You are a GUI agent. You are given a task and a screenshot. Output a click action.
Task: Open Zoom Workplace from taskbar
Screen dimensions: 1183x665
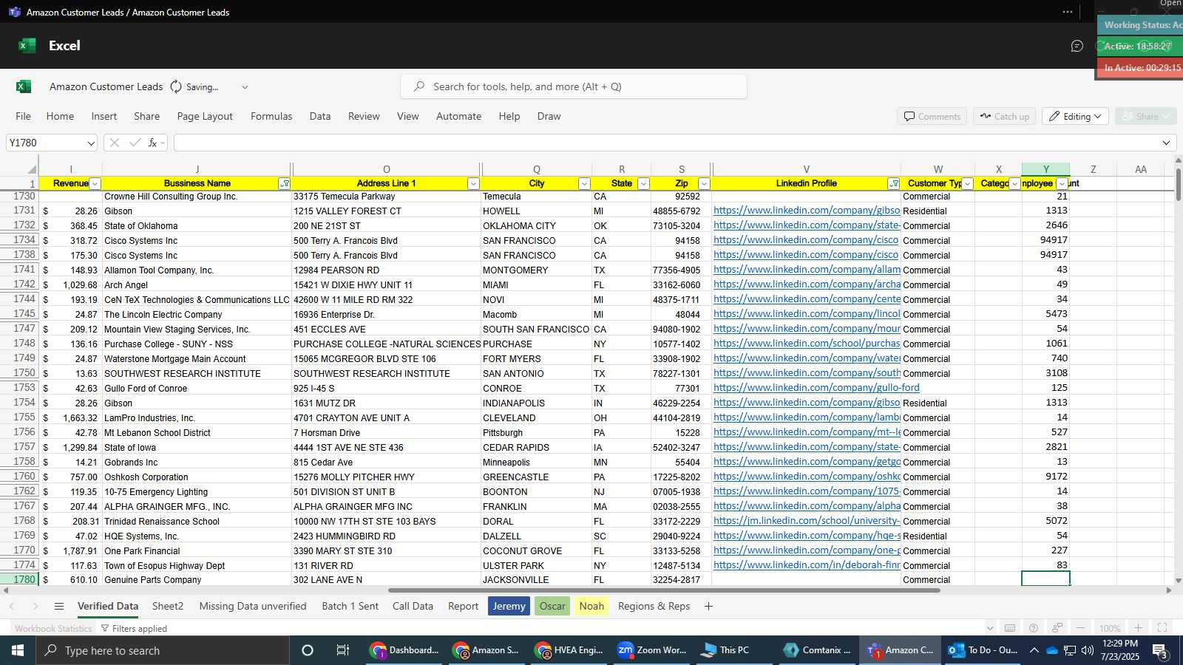pos(653,650)
